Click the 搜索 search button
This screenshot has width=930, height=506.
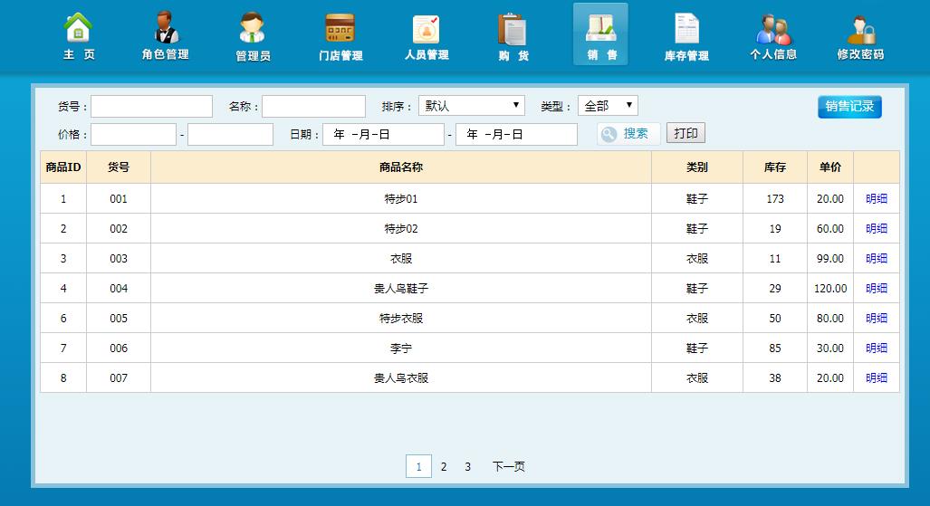point(628,134)
